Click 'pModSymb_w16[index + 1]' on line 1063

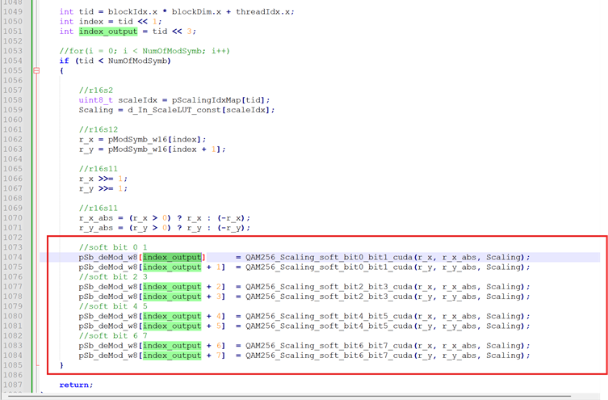point(165,149)
